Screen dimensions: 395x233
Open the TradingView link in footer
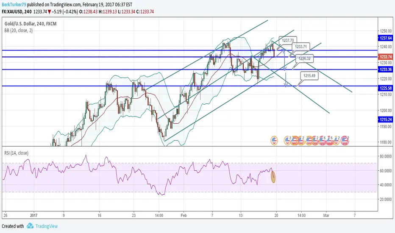[x=46, y=226]
